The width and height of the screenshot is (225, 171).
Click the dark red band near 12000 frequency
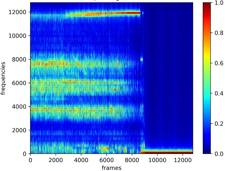point(133,13)
